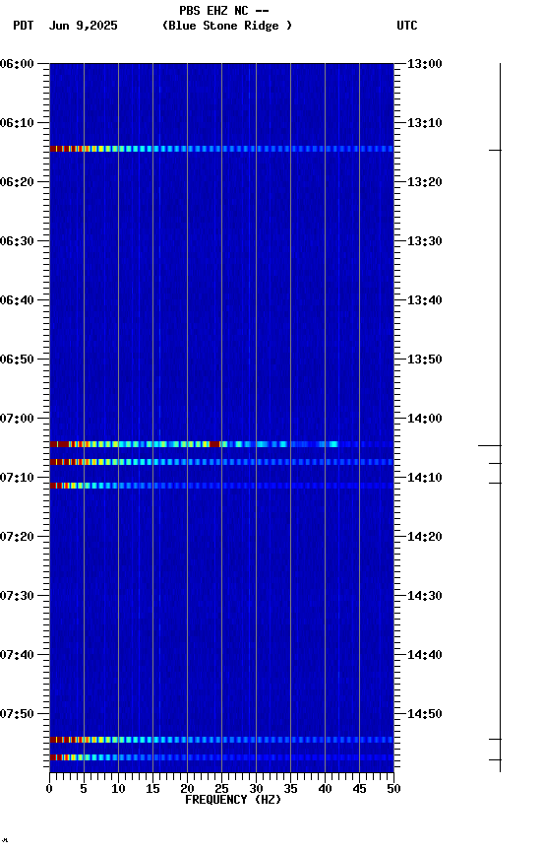Screen dimensions: 543x851
Task: Click the 06:30 PDT time label
Action: 17,241
